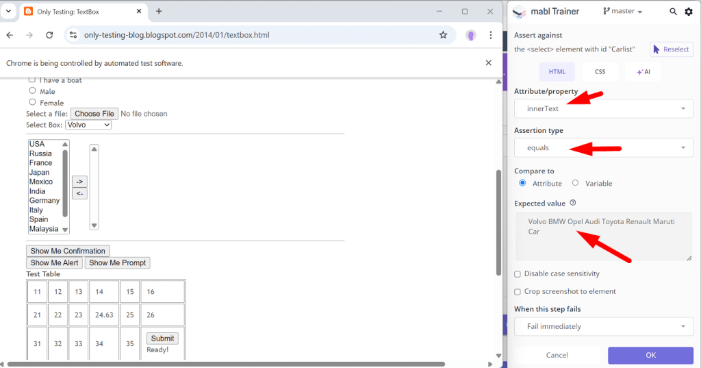
Task: Click the Show Me Alert button
Action: point(55,262)
